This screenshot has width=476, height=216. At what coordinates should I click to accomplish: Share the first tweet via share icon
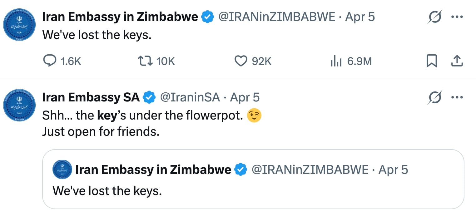click(457, 61)
